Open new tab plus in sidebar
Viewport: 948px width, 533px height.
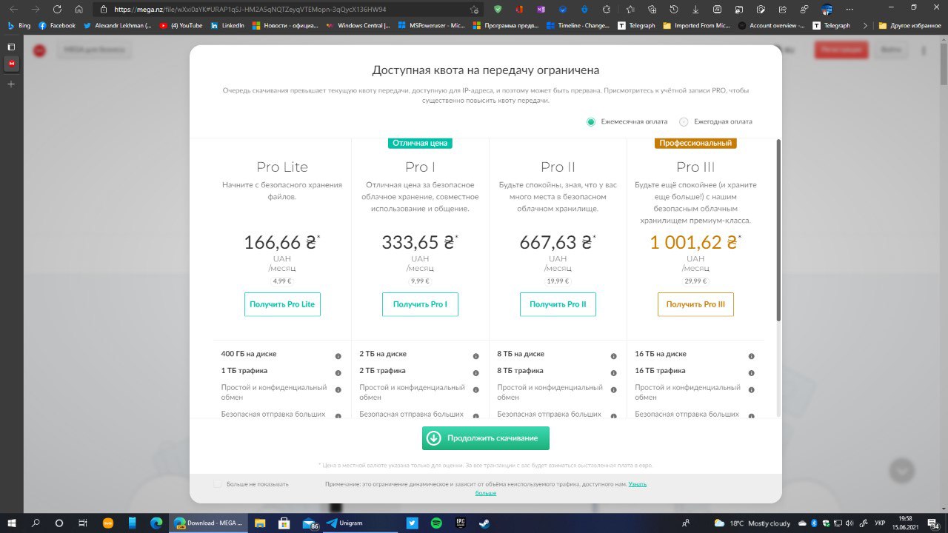click(10, 84)
